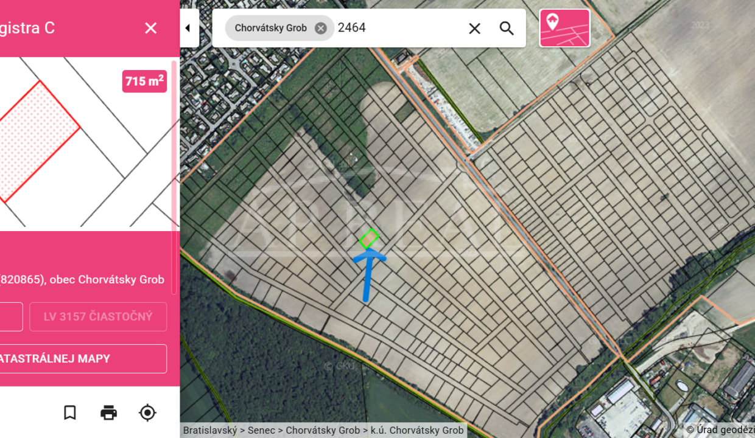Bookmark this parcel
The width and height of the screenshot is (755, 438).
[x=70, y=412]
